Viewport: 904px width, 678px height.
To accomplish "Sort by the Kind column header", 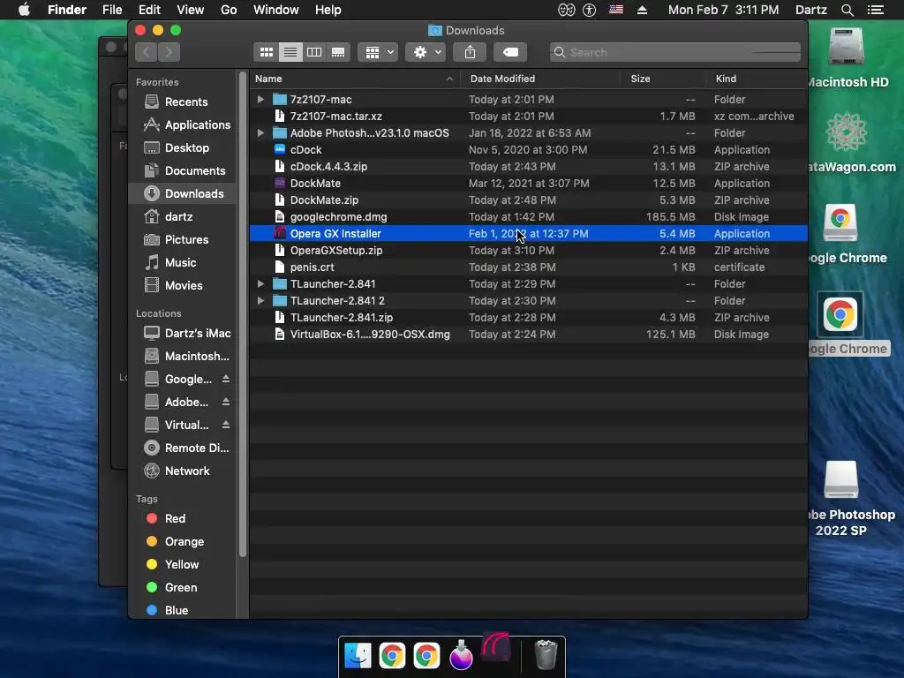I will point(757,79).
